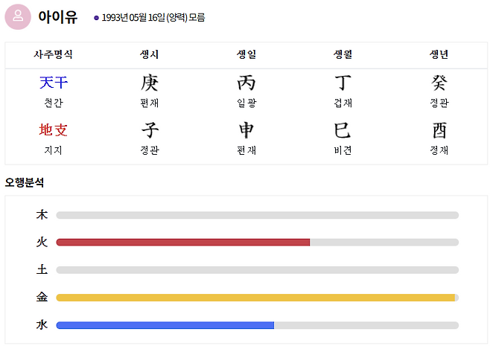This screenshot has width=490, height=346.
Task: Click the red 火 fire element bar
Action: (x=182, y=242)
